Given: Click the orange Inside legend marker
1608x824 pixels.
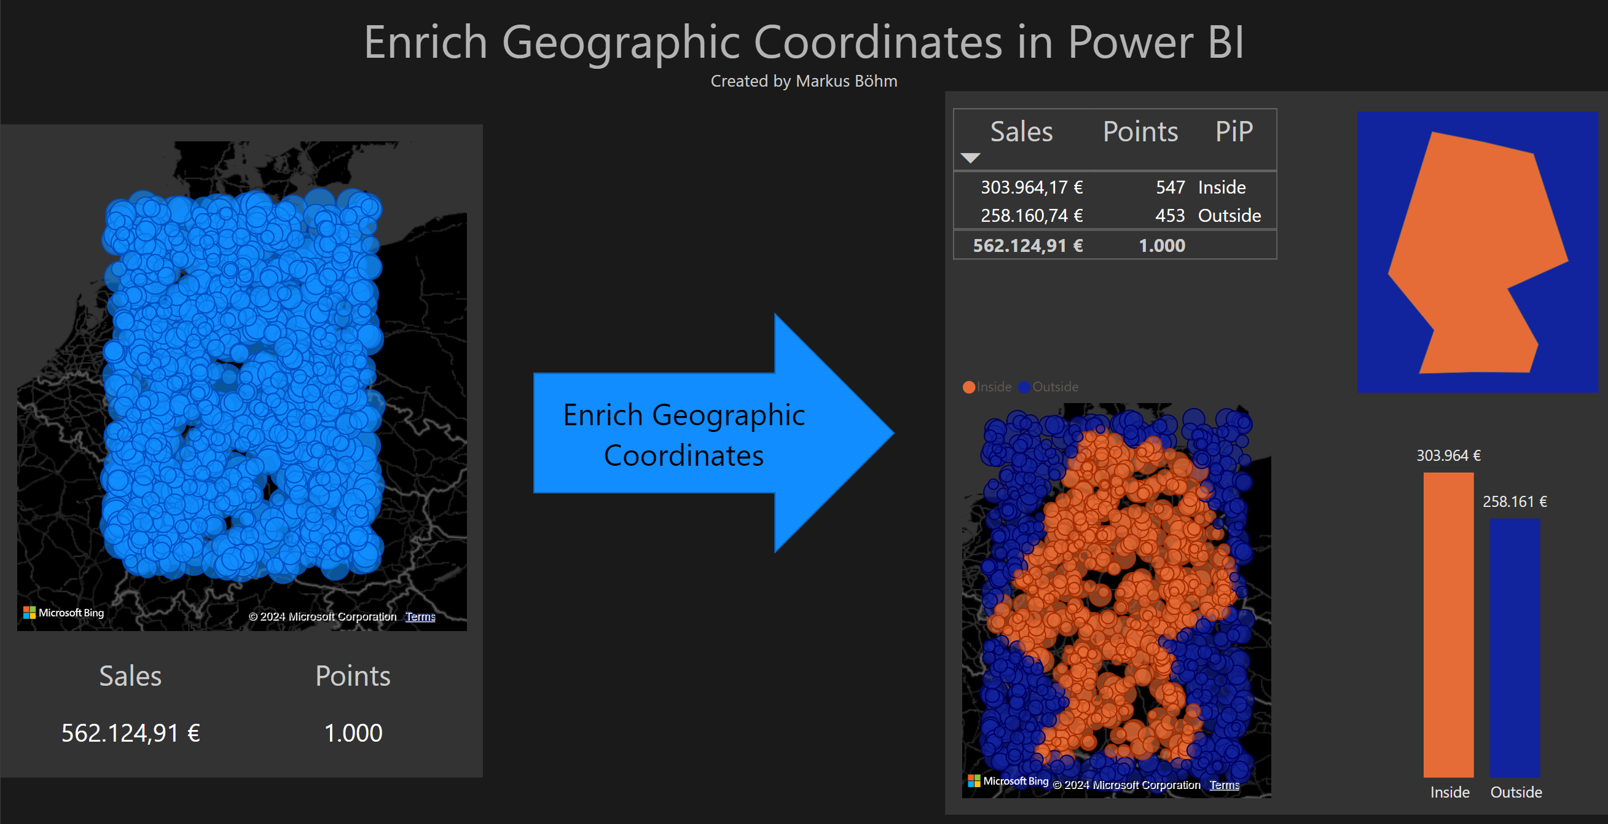Looking at the screenshot, I should click(969, 387).
